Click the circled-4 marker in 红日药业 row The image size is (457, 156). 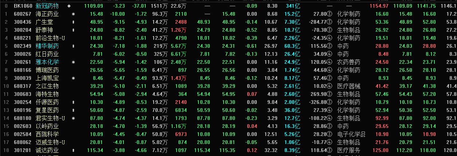330,54
